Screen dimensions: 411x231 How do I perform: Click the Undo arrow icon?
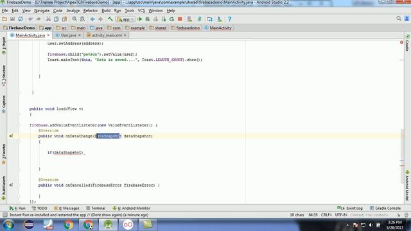click(x=30, y=19)
